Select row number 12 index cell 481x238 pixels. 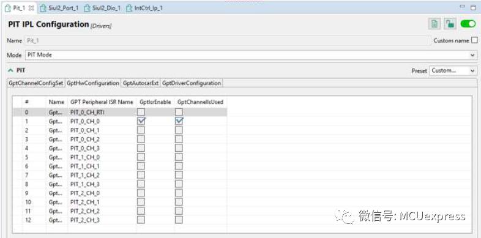(x=28, y=220)
